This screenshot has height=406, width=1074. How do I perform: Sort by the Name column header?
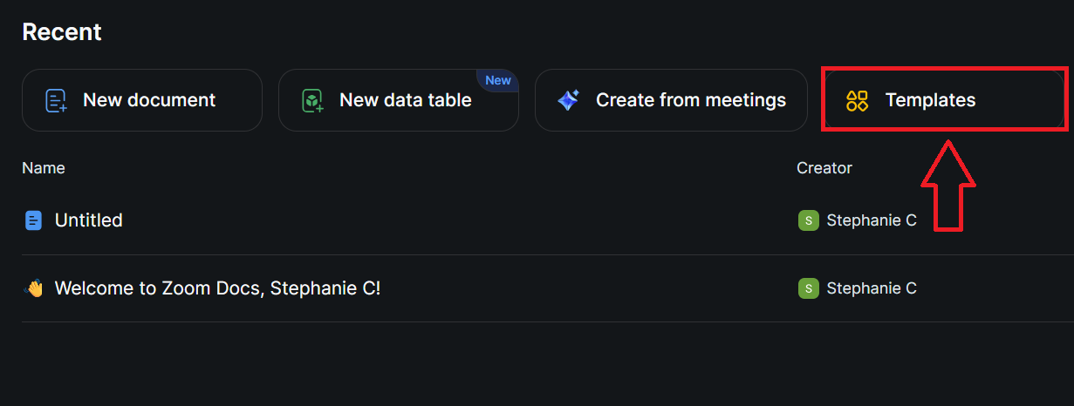point(44,168)
